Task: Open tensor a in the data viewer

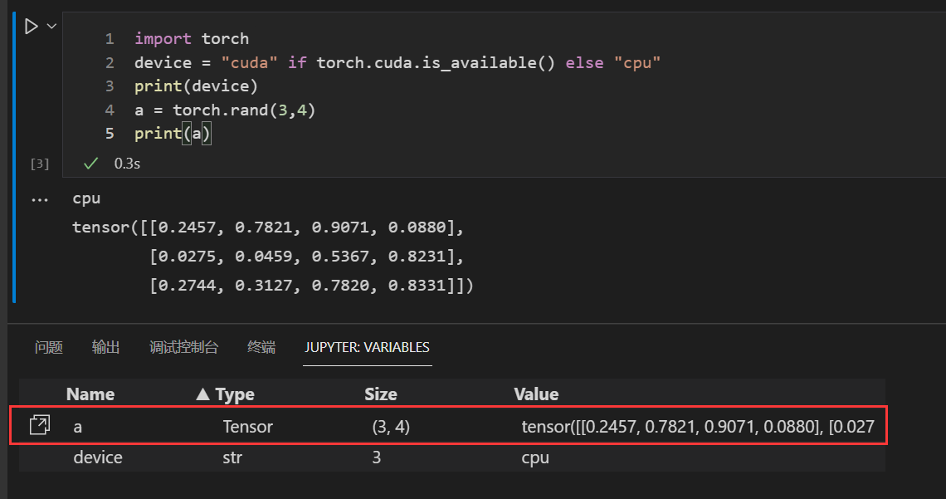Action: pyautogui.click(x=37, y=425)
